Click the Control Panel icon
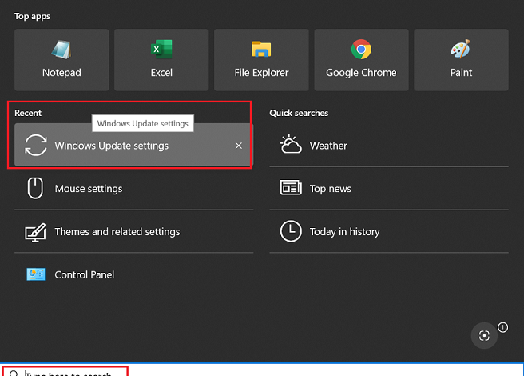Screen dimensions: 524x376 point(36,274)
